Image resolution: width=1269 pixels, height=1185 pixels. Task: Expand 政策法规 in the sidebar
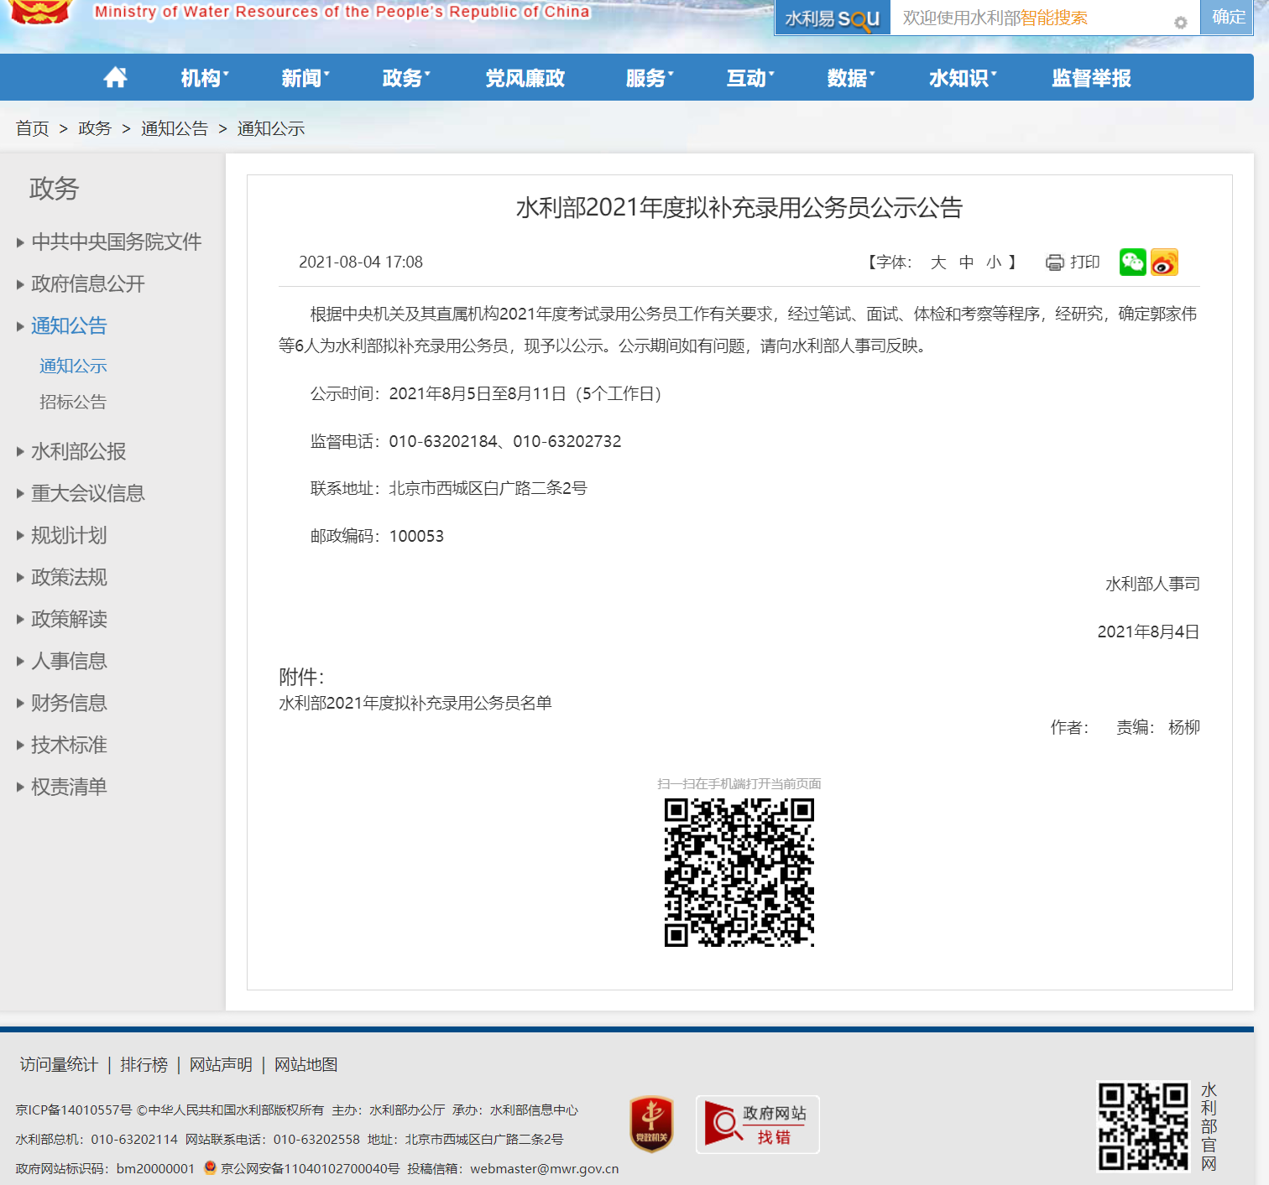pos(69,577)
